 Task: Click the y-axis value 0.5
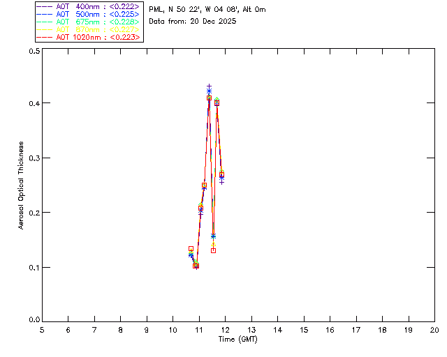[34, 51]
